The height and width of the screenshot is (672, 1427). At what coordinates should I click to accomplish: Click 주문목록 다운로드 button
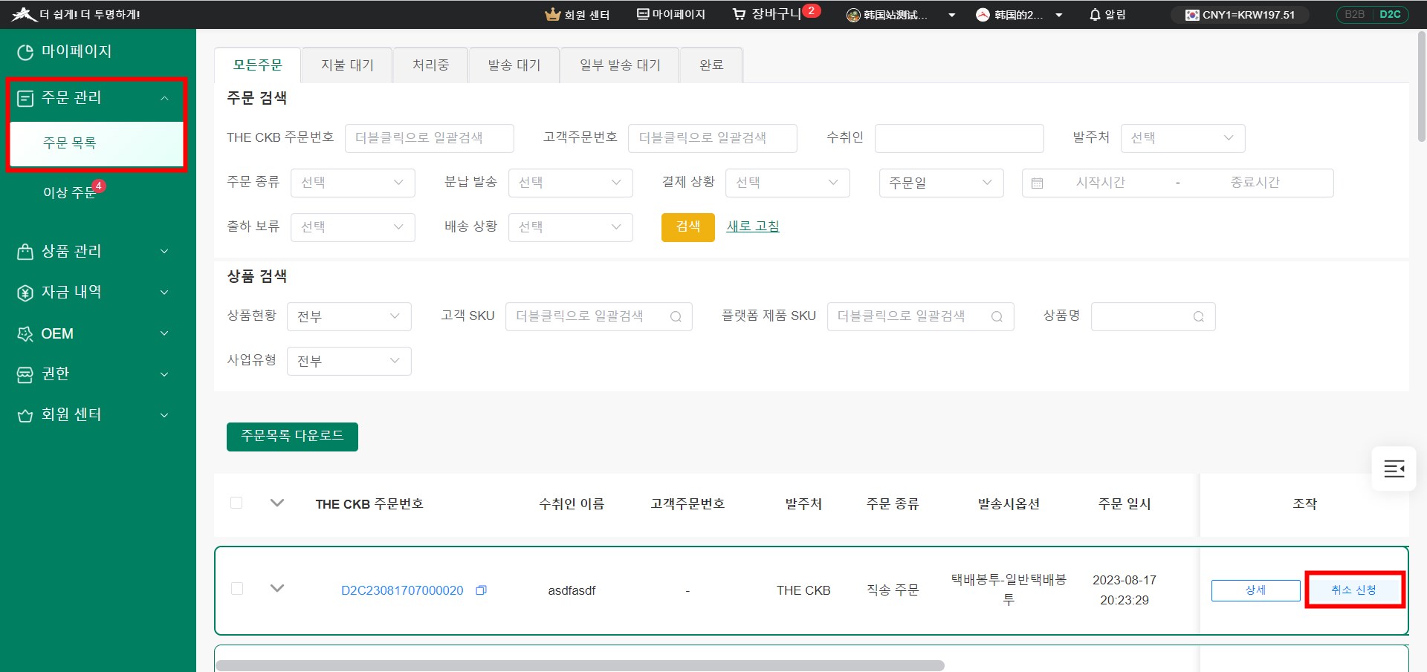click(x=292, y=437)
